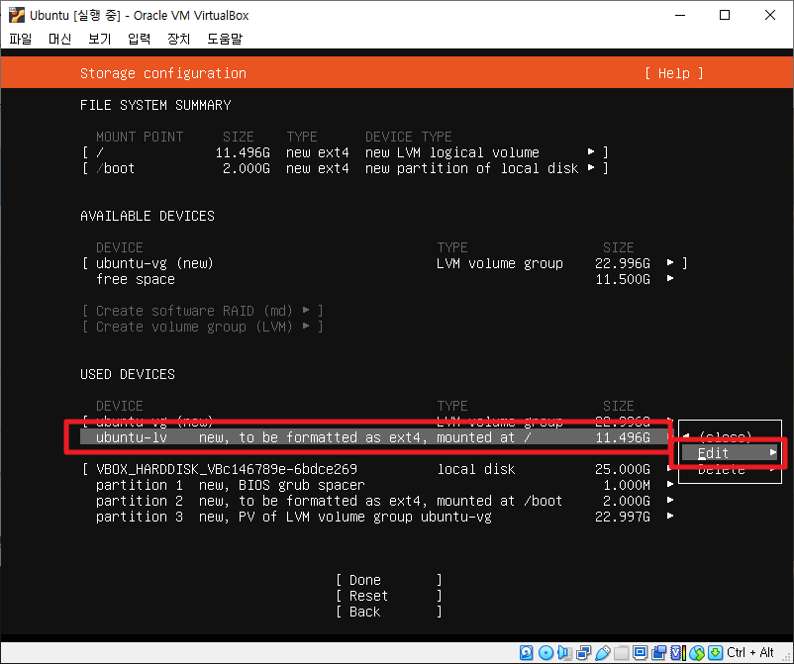The image size is (794, 664).
Task: Choose Edit in the ubuntu-lv popup menu
Action: point(730,453)
